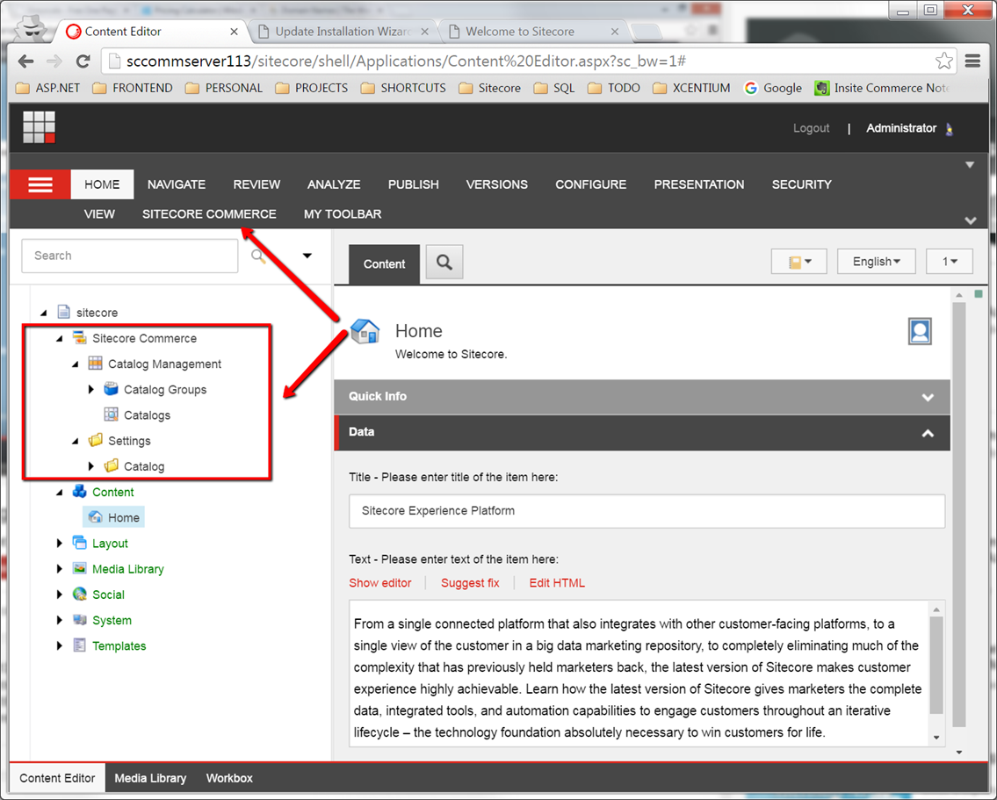
Task: Select the Home item in the tree
Action: click(x=114, y=517)
